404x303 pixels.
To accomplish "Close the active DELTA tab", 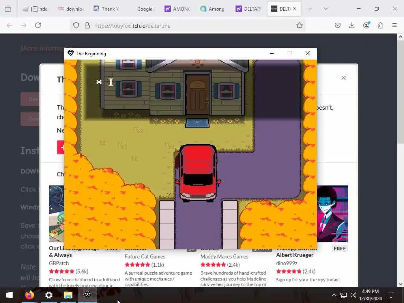I will coord(295,9).
